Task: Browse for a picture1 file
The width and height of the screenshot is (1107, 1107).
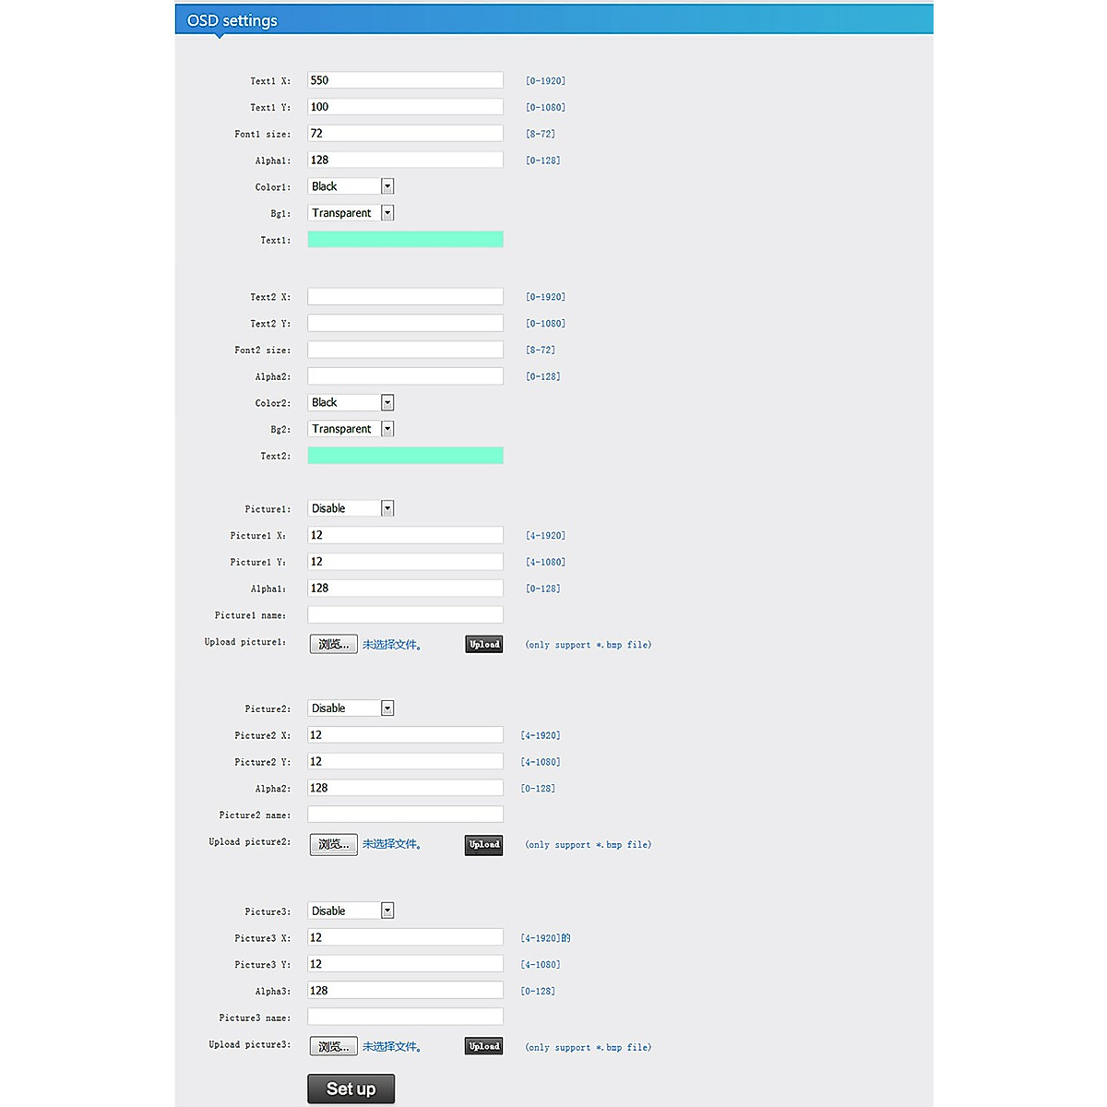Action: [x=333, y=644]
